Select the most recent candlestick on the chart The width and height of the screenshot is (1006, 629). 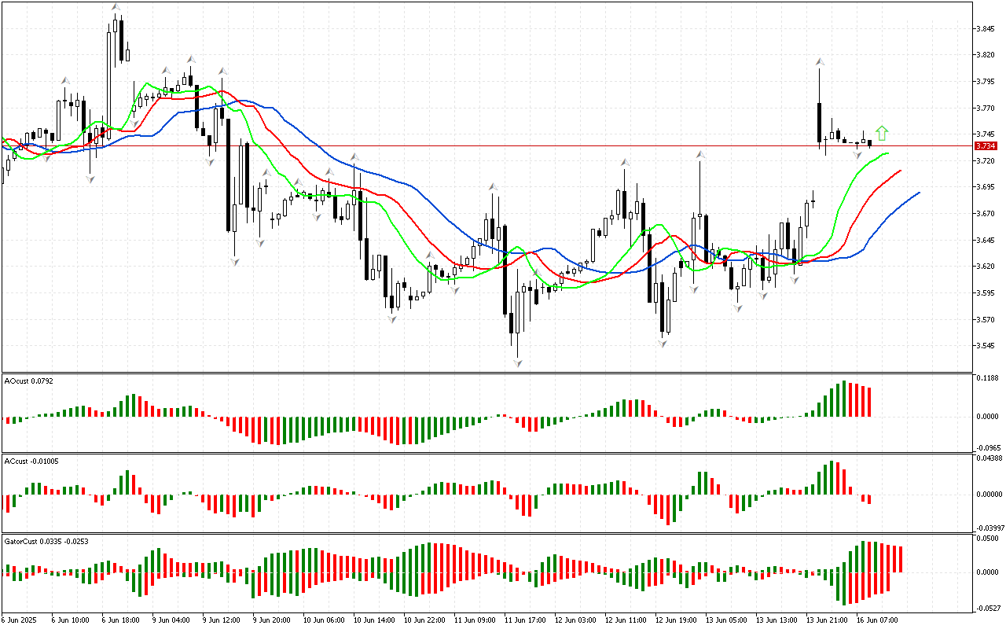(869, 143)
